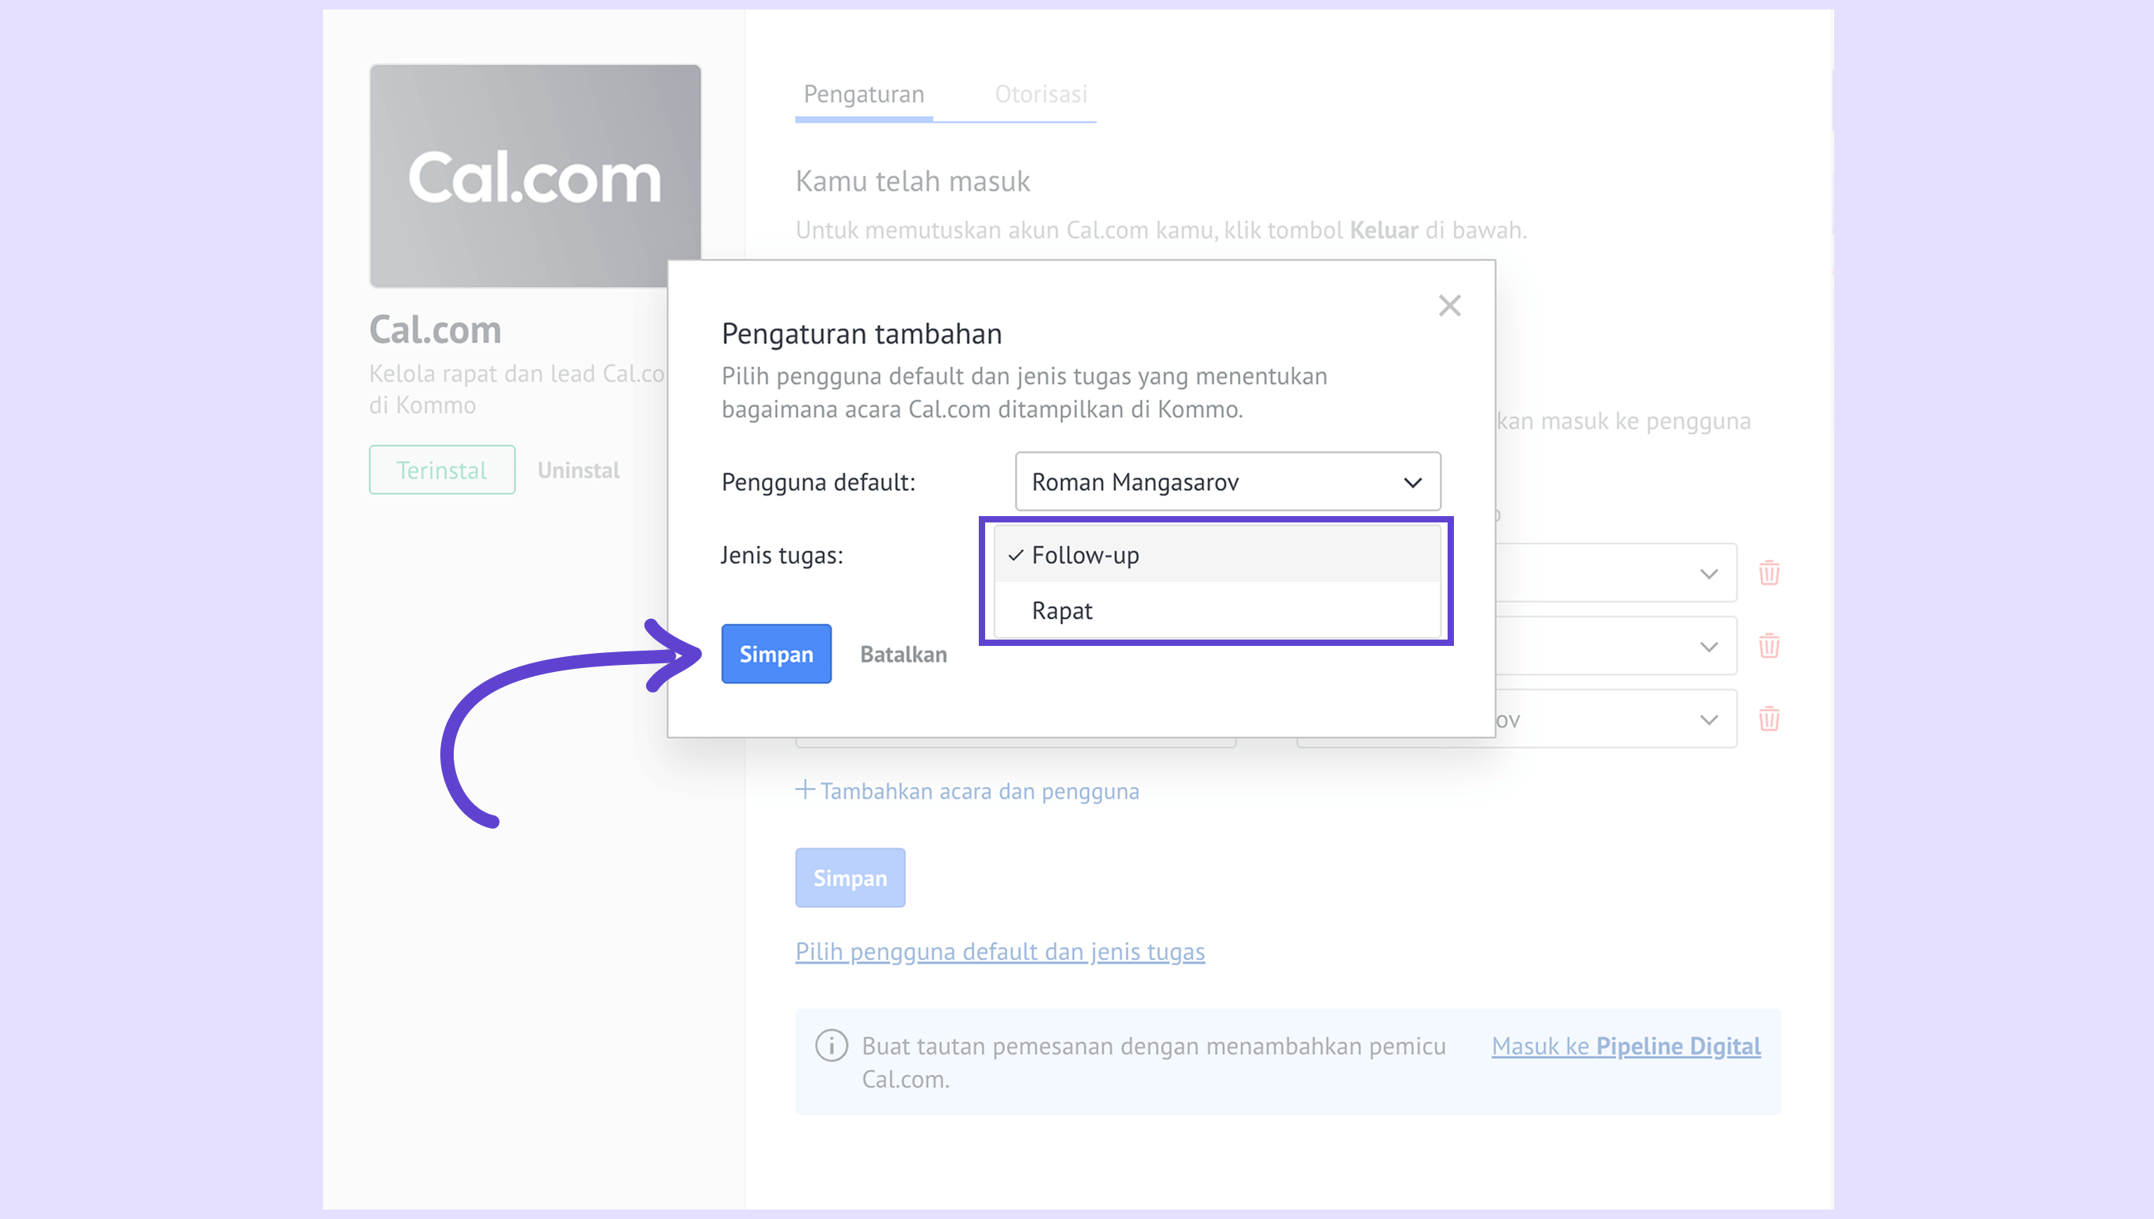
Task: Click the Uninstal button
Action: coord(578,470)
